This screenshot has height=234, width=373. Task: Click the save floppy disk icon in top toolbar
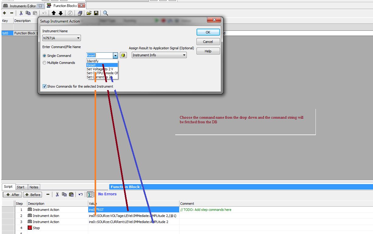96,13
